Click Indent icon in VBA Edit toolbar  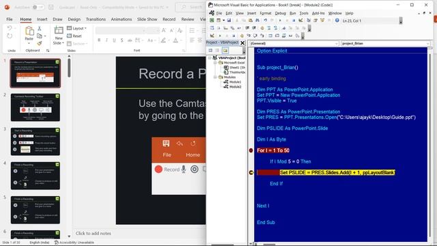[247, 28]
